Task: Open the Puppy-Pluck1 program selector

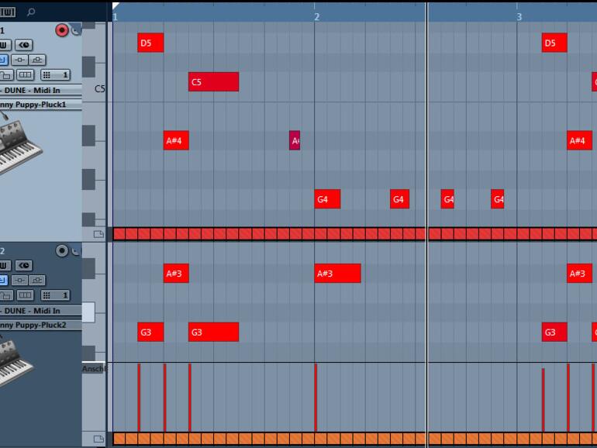Action: click(41, 105)
